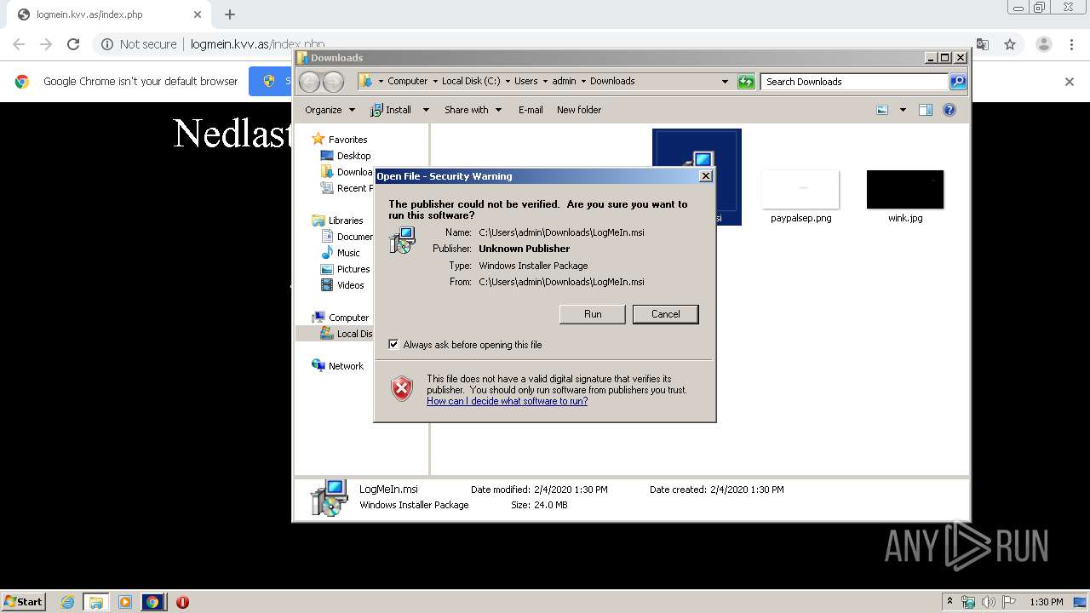Screen dimensions: 1090x613
Task: Click Computer in the address breadcrumb
Action: [x=407, y=81]
